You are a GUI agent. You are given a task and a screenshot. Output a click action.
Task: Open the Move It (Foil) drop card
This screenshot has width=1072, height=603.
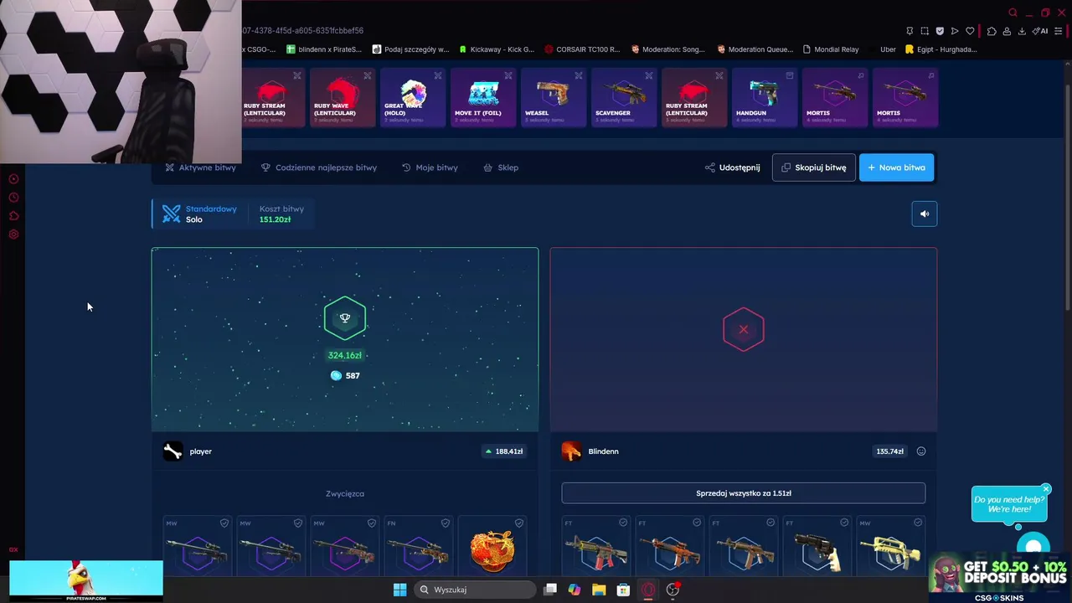(483, 97)
